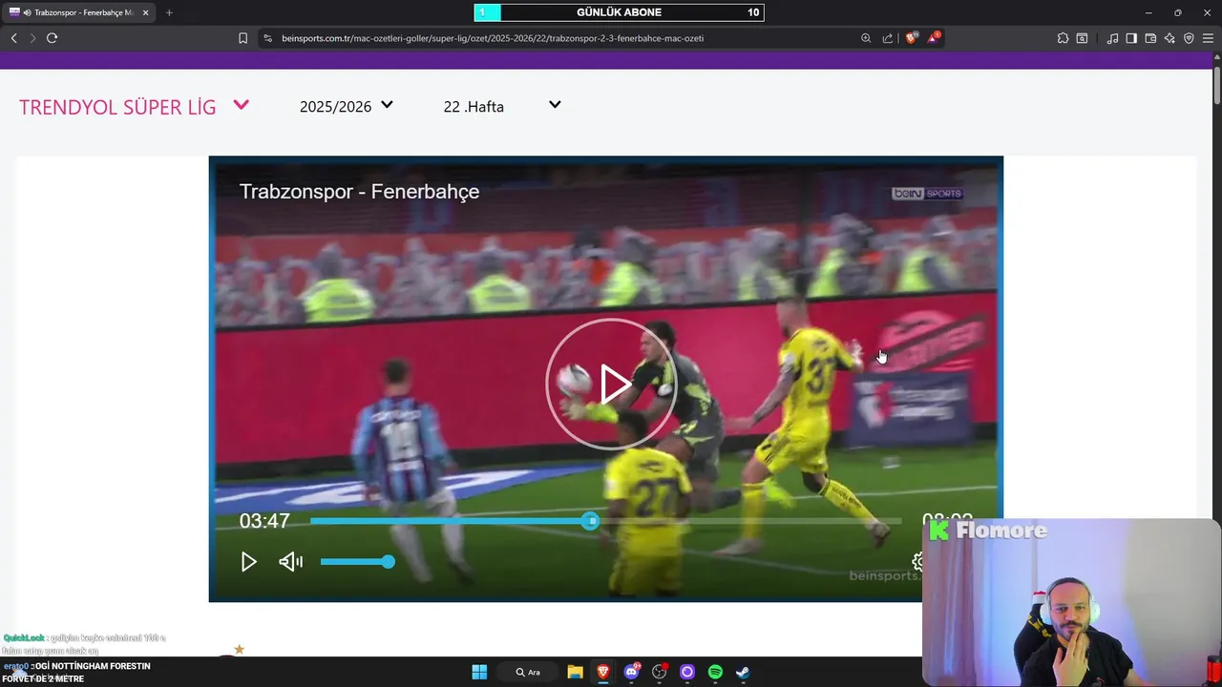Open the Windows Start menu

[479, 672]
